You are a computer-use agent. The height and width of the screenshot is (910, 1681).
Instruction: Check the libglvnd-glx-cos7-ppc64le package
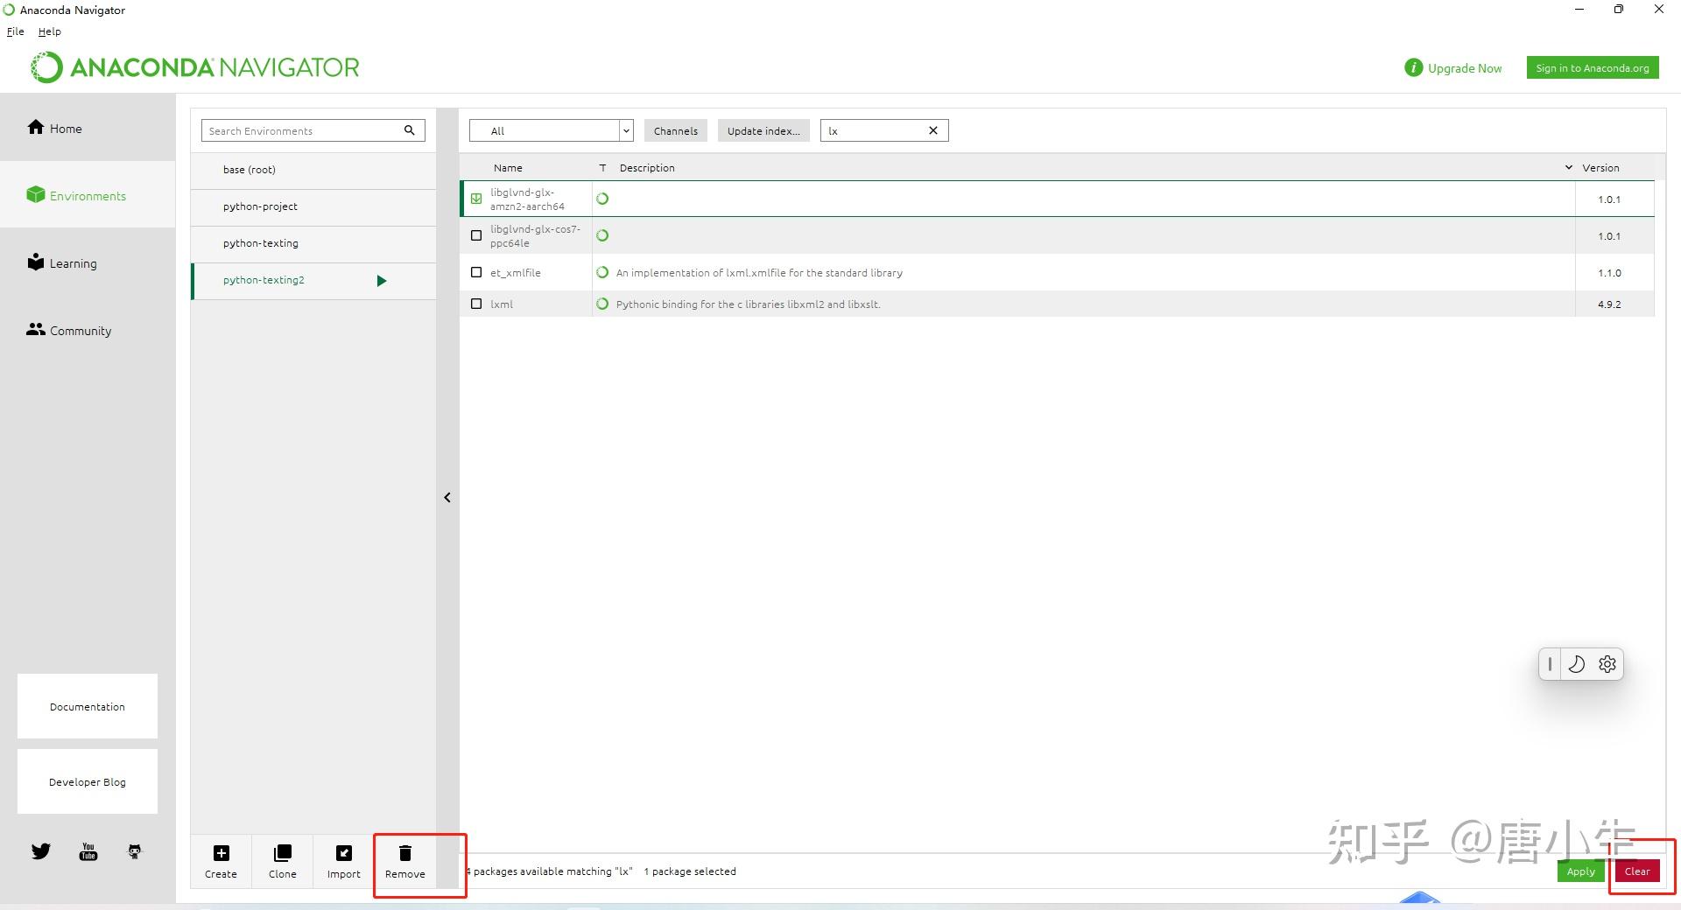[476, 235]
